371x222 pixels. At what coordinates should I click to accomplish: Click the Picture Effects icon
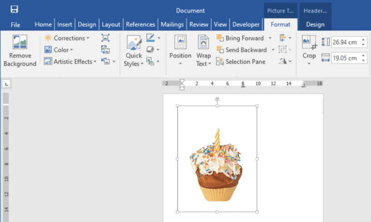pos(150,50)
